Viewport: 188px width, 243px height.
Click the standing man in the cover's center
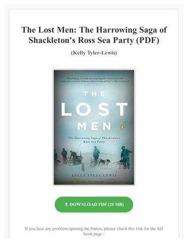tap(96, 155)
